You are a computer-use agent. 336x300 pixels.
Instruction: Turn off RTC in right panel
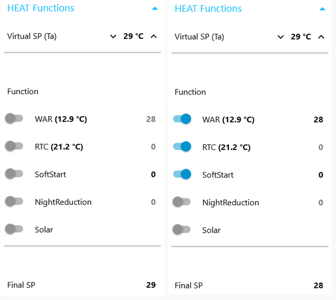coord(182,147)
